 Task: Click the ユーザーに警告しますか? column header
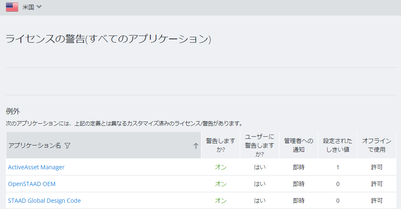259,145
